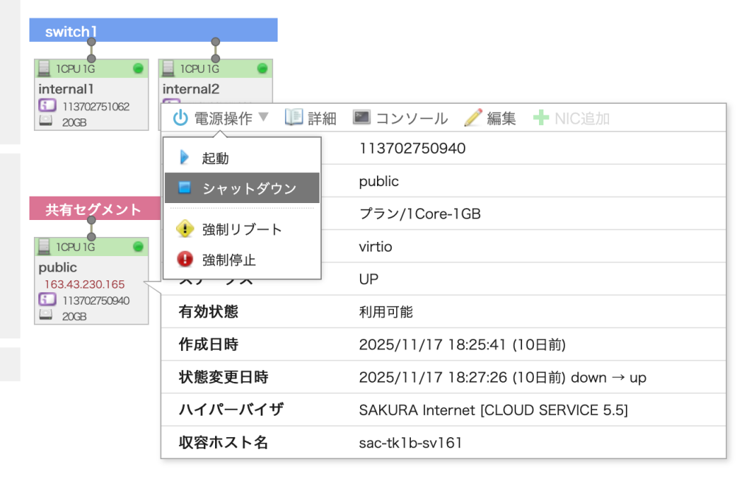Click the internal1 20GB disk icon

45,122
